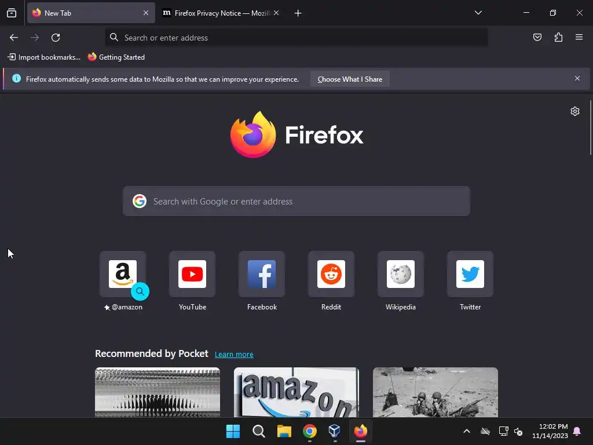The width and height of the screenshot is (593, 445).
Task: Close the Firefox Privacy Notice tab
Action: 276,13
